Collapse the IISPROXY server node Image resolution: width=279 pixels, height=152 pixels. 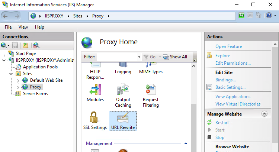(x=4, y=60)
